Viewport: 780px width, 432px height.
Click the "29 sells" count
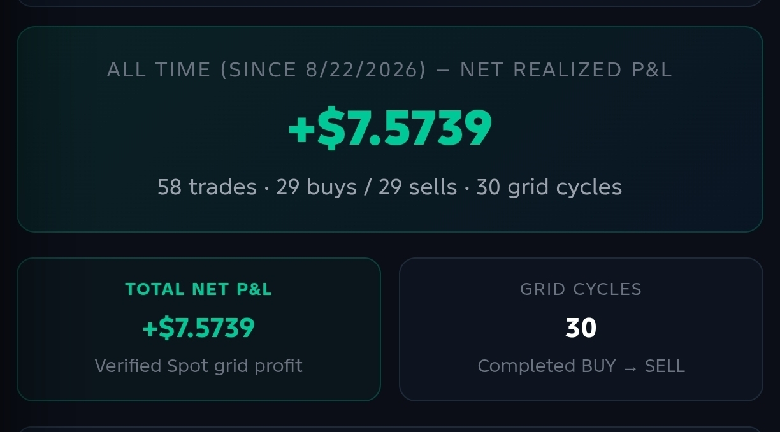(417, 187)
